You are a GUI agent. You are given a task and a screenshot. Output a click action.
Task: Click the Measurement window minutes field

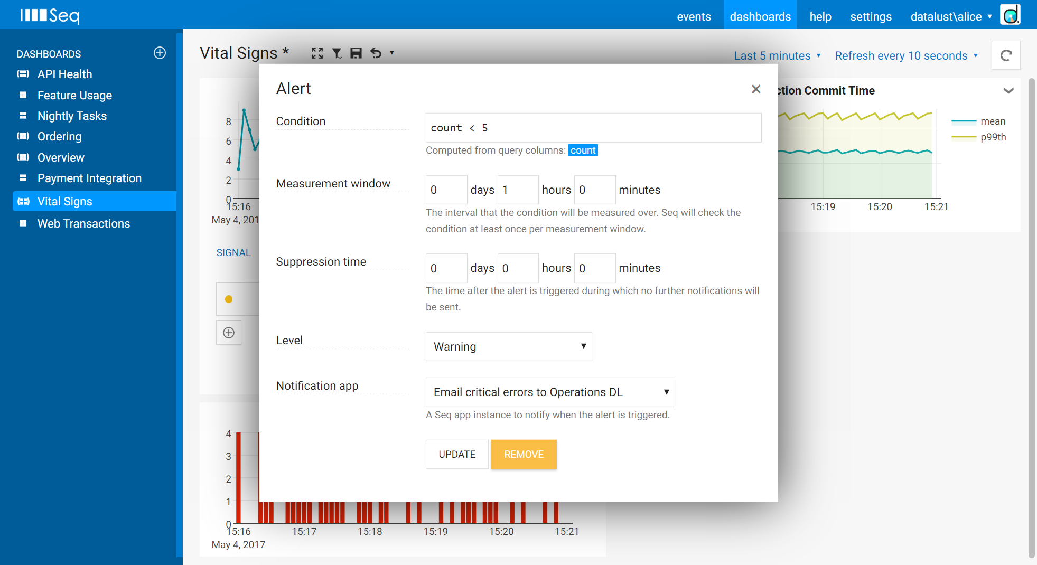(595, 190)
